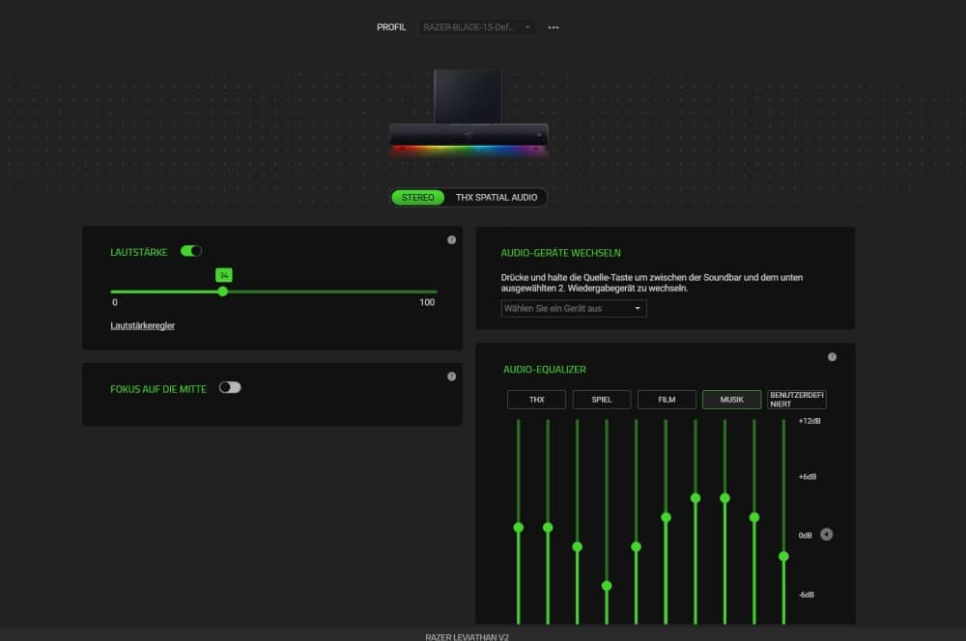Open the Lautstärkeregler link

pyautogui.click(x=143, y=325)
